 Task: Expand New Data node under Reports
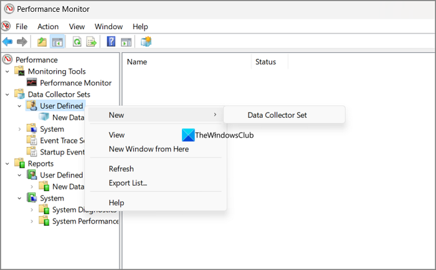pos(32,187)
